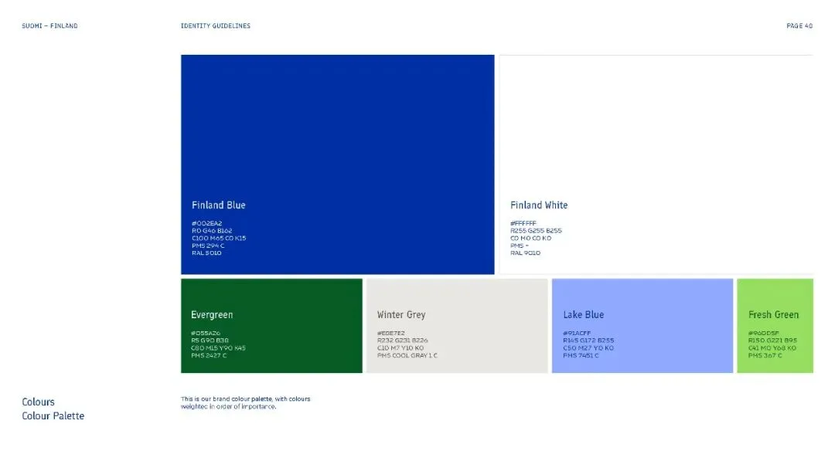Click the Colours section title
835x461 pixels.
[x=39, y=402]
